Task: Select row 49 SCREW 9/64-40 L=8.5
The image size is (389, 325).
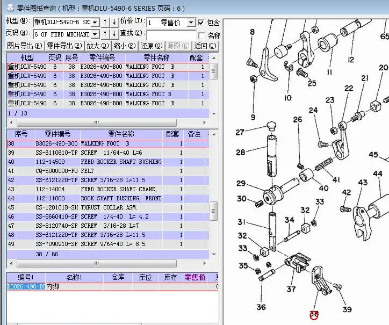Action: [108, 244]
